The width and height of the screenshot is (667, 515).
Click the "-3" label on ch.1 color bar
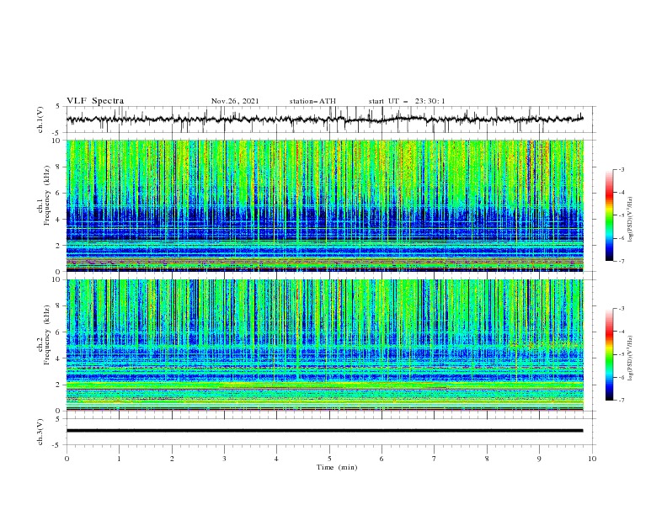click(622, 169)
